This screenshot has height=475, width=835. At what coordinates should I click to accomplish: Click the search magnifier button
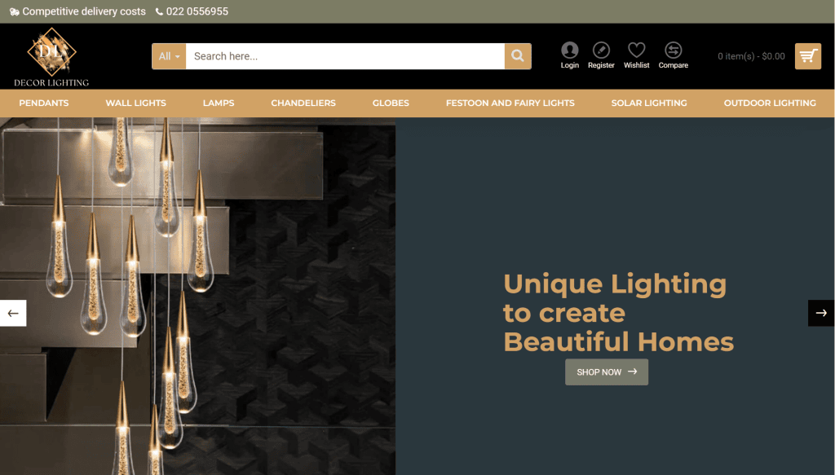pos(518,56)
